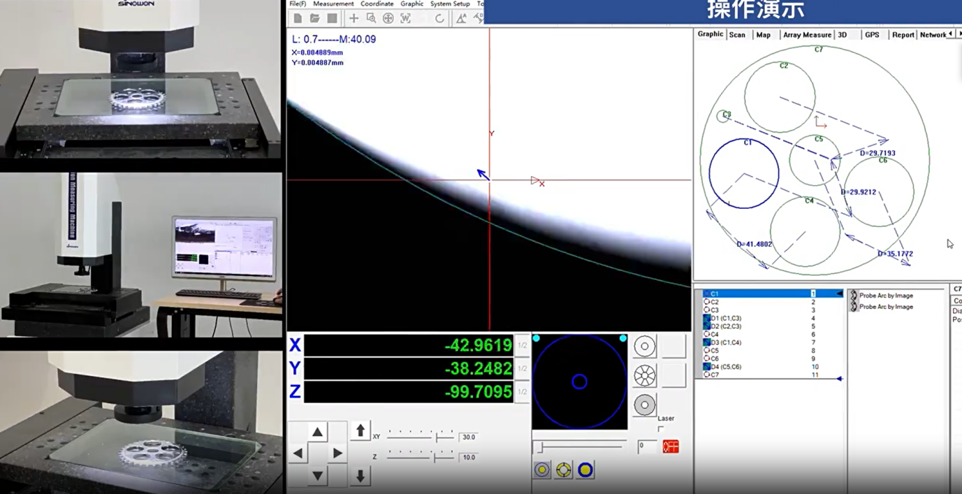962x494 pixels.
Task: Click the Open folder toolbar icon
Action: pyautogui.click(x=315, y=18)
